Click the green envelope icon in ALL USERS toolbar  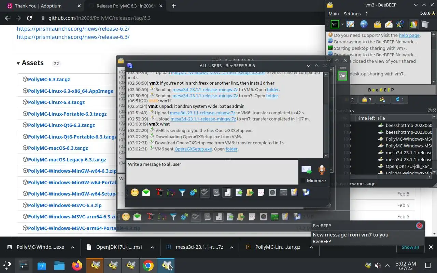click(x=146, y=192)
